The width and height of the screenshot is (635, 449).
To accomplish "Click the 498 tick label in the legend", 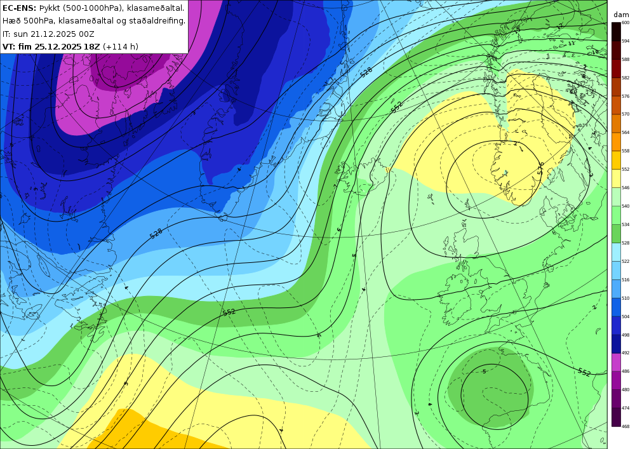I will point(625,335).
